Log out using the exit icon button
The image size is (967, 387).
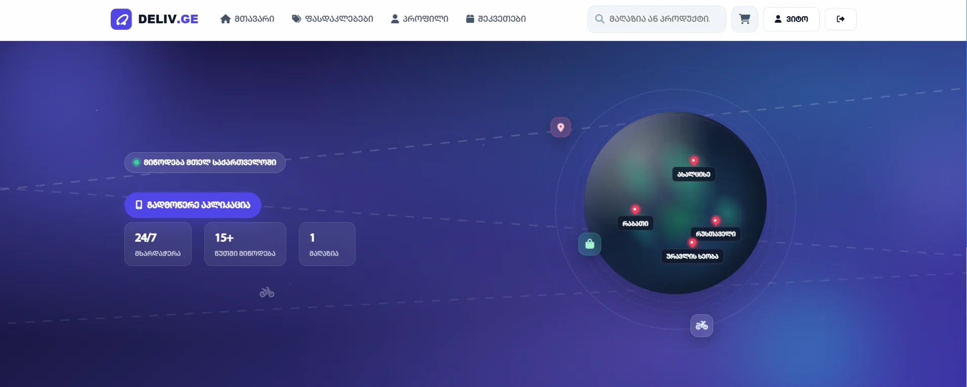point(841,19)
